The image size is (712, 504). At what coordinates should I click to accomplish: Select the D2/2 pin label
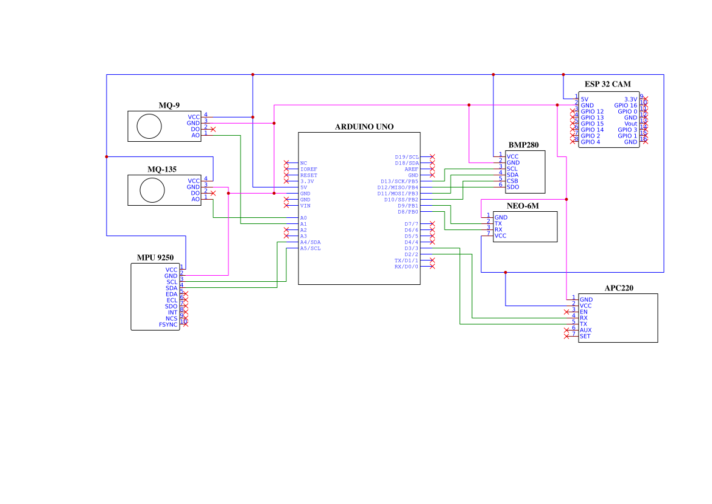click(x=411, y=254)
